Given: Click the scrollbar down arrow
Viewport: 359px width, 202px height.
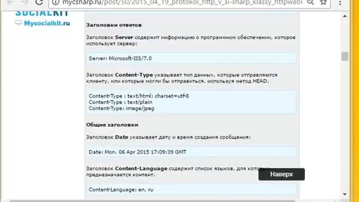Looking at the screenshot, I should point(345,195).
